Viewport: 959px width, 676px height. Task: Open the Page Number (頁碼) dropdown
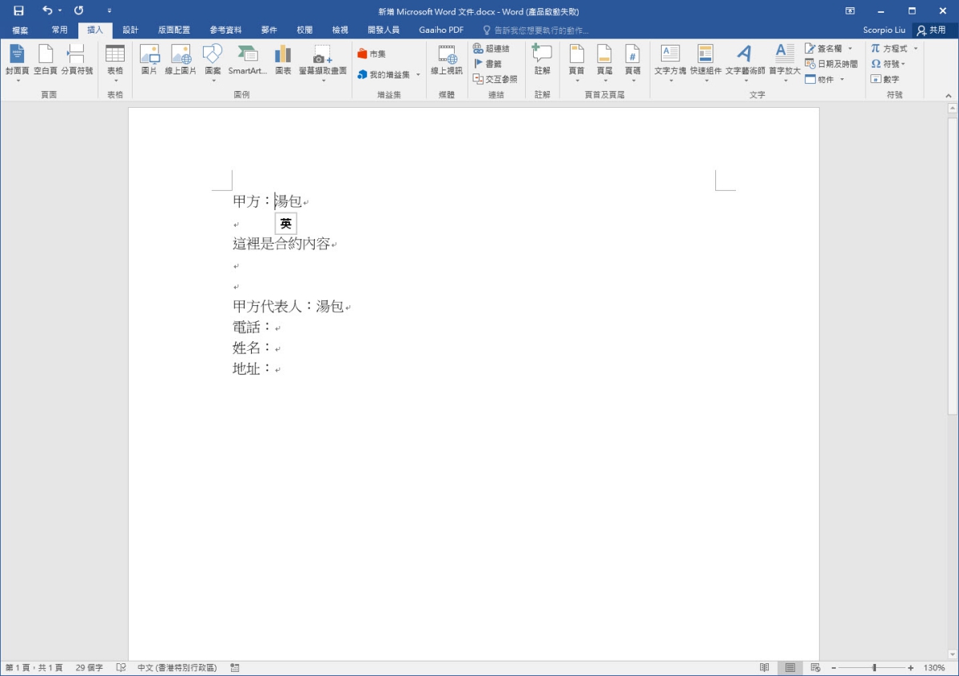[632, 62]
